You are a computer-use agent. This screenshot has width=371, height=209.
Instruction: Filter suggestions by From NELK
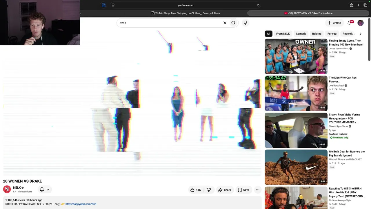[x=283, y=34]
